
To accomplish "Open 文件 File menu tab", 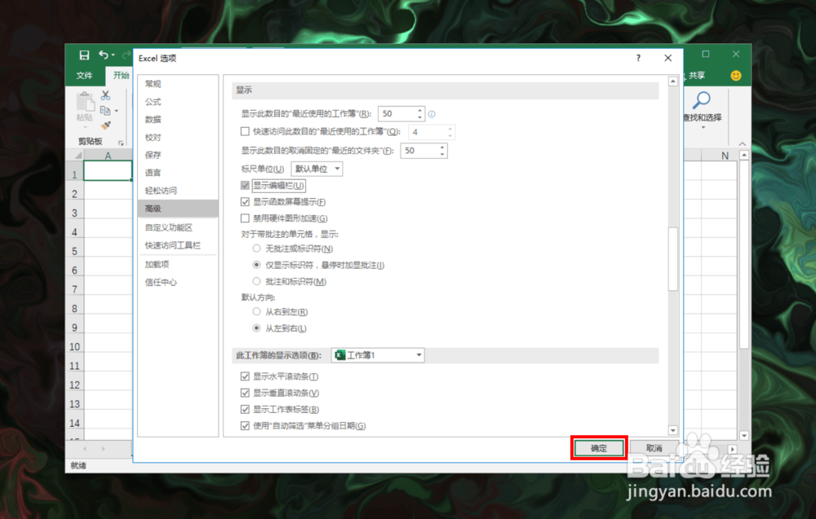I will [x=84, y=76].
